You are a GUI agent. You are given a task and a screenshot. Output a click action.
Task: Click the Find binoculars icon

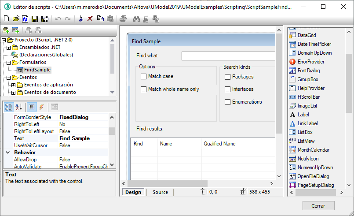[136, 19]
